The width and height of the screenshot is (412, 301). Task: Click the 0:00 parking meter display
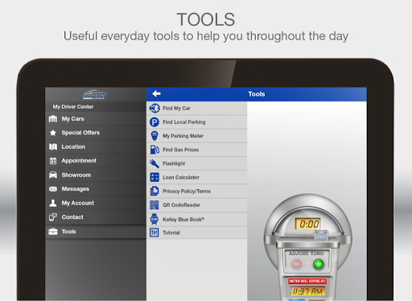click(x=308, y=224)
